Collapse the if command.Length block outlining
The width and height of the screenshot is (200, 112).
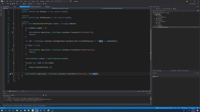click(x=13, y=28)
